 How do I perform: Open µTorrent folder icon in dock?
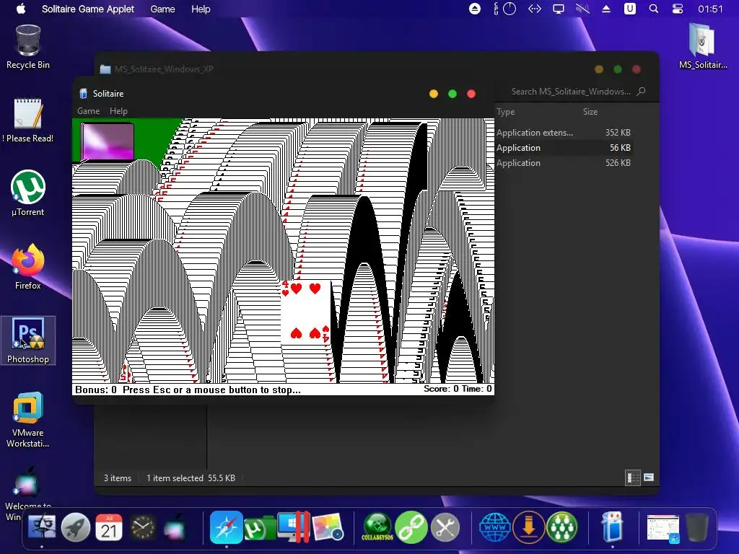260,527
